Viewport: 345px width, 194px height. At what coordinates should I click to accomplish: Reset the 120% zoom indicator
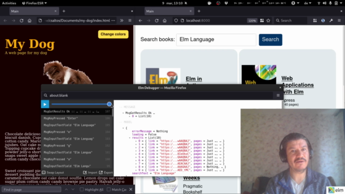click(252, 20)
